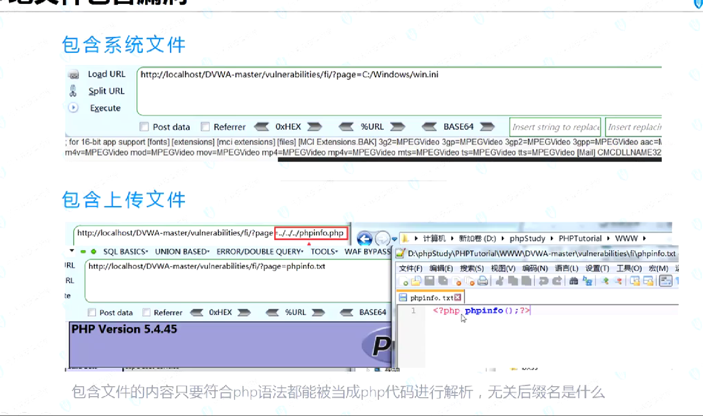Open the 编辑(E) menu in Notepad++
The height and width of the screenshot is (416, 703).
pyautogui.click(x=441, y=268)
